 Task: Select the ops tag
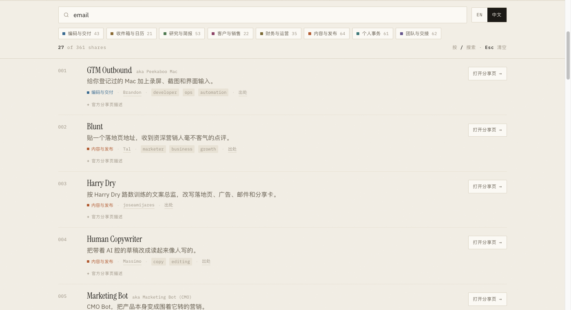point(188,93)
